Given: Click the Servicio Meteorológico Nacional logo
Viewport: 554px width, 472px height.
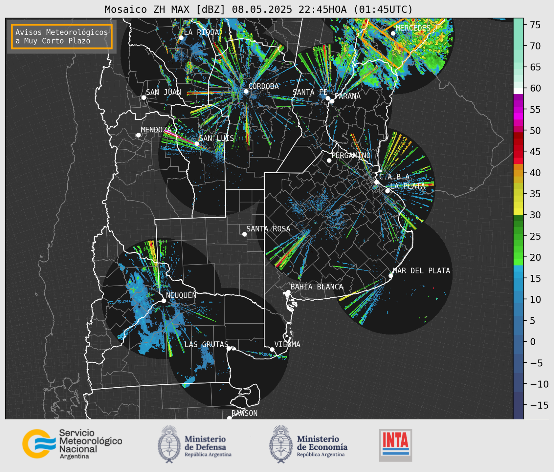Looking at the screenshot, I should (72, 444).
